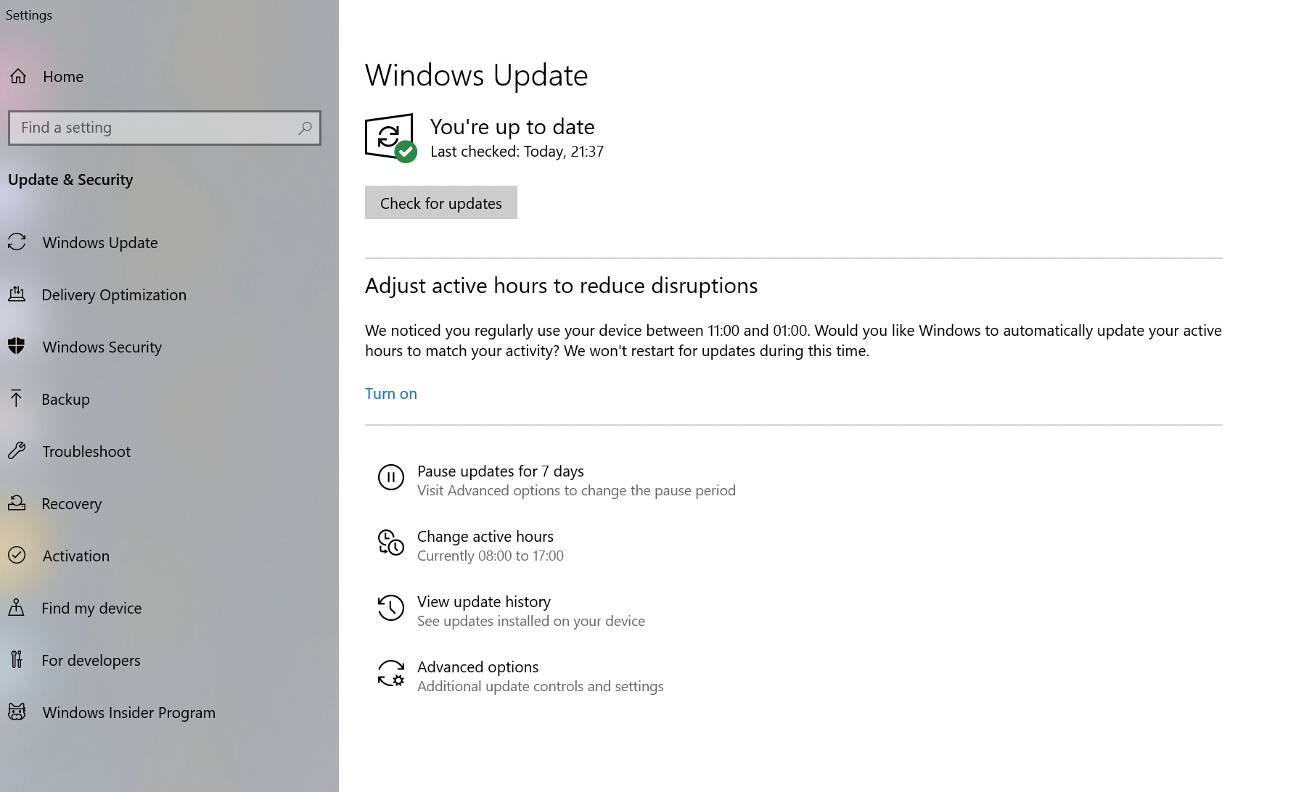Open the Activation page
Viewport: 1304px width, 792px height.
(x=76, y=556)
